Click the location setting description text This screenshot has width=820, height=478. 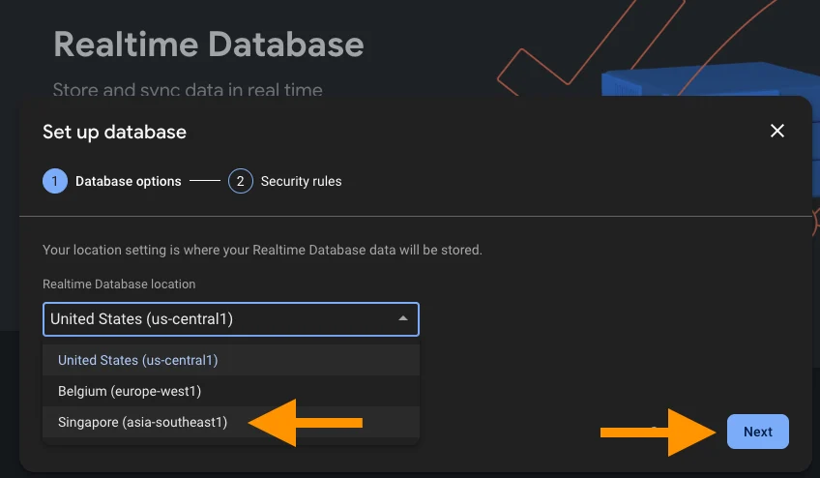(x=262, y=250)
